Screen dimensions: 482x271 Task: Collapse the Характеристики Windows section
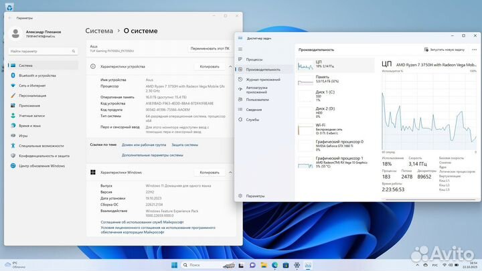pyautogui.click(x=230, y=173)
